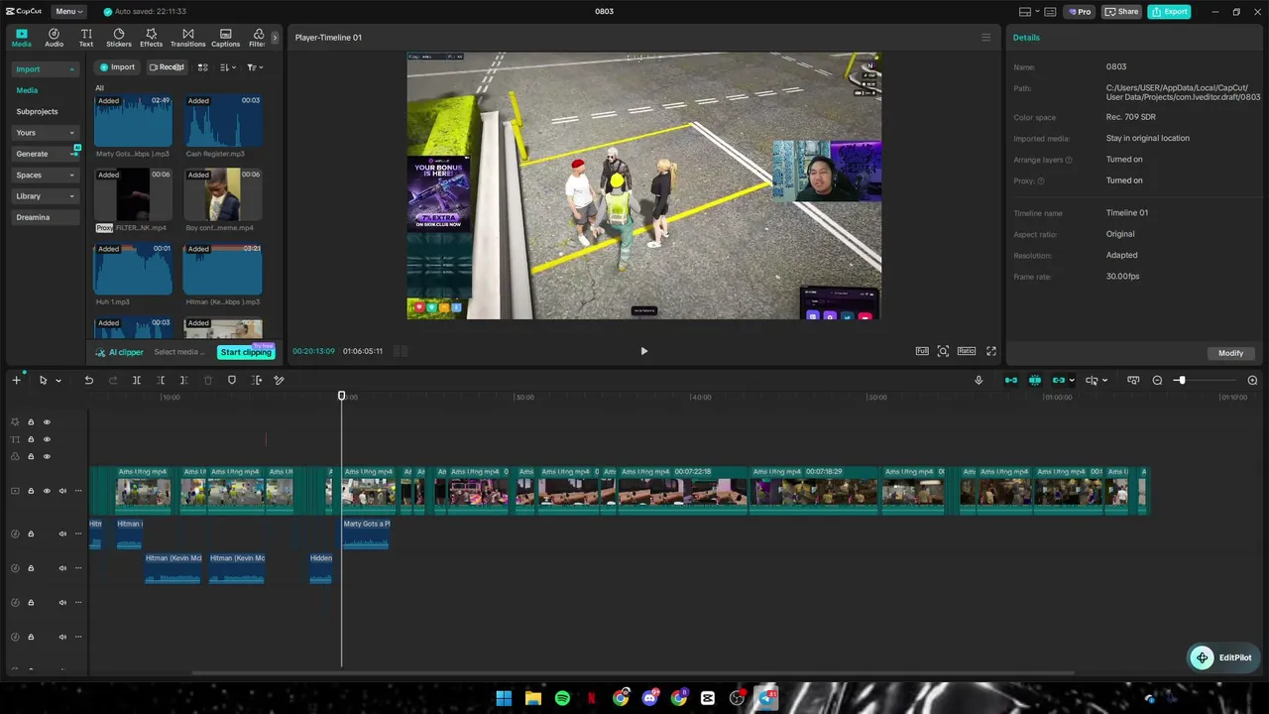The height and width of the screenshot is (714, 1269).
Task: Mute the first audio track
Action: point(62,534)
